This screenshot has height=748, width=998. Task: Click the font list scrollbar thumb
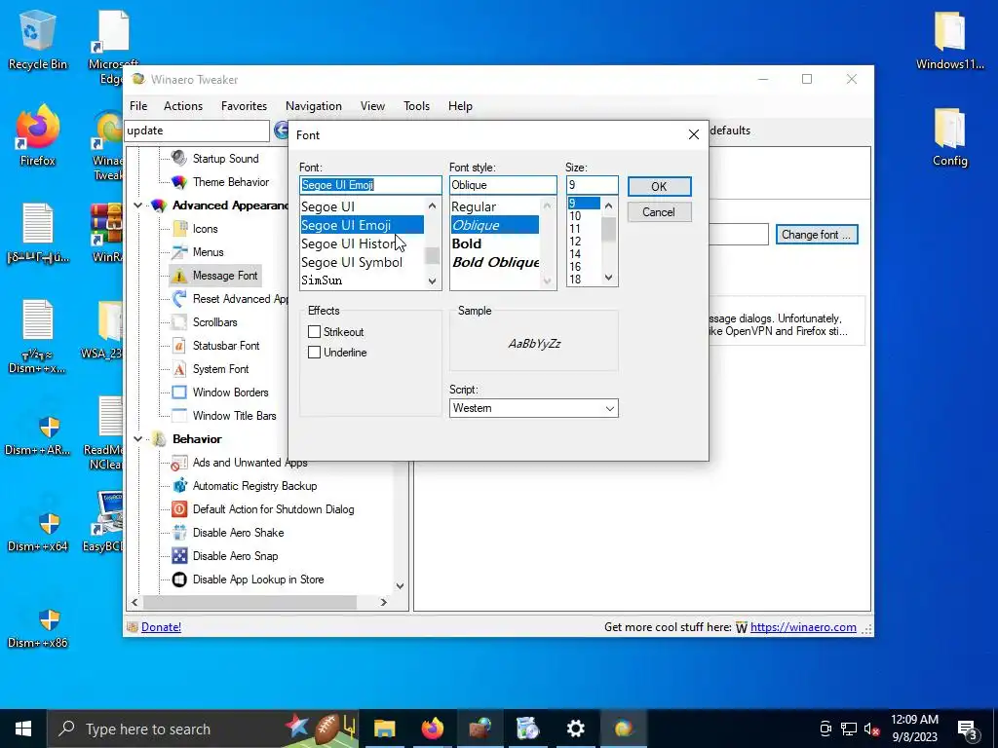[433, 255]
